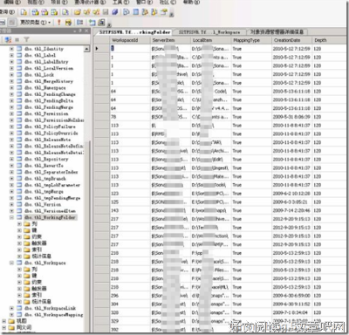Screen dimensions: 349x335
Task: Expand dbo.tbl_WorkspaceLink node
Action: pos(11,308)
